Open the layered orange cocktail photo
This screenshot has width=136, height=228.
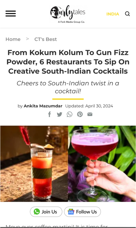34,164
